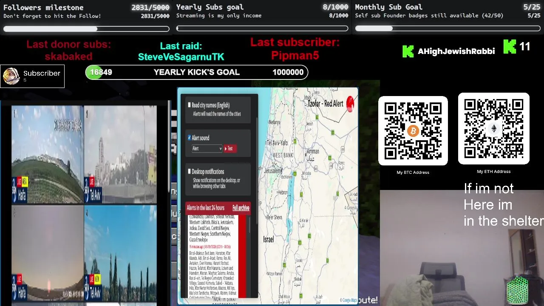Click the 'My BTC Address' caption

point(413,173)
